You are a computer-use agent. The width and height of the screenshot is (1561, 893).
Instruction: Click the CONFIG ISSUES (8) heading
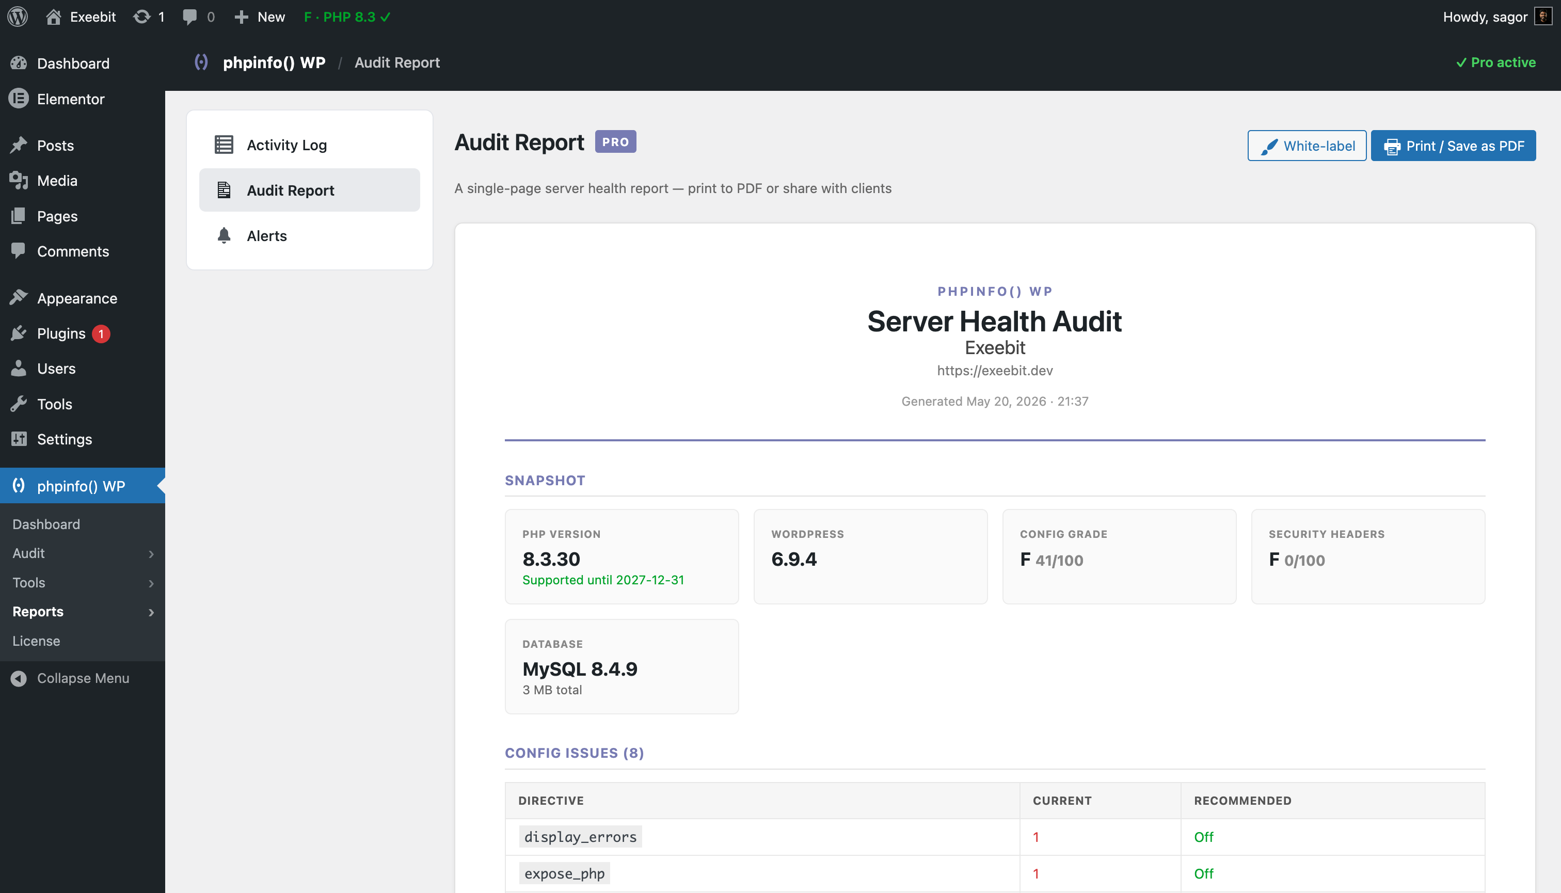coord(575,753)
